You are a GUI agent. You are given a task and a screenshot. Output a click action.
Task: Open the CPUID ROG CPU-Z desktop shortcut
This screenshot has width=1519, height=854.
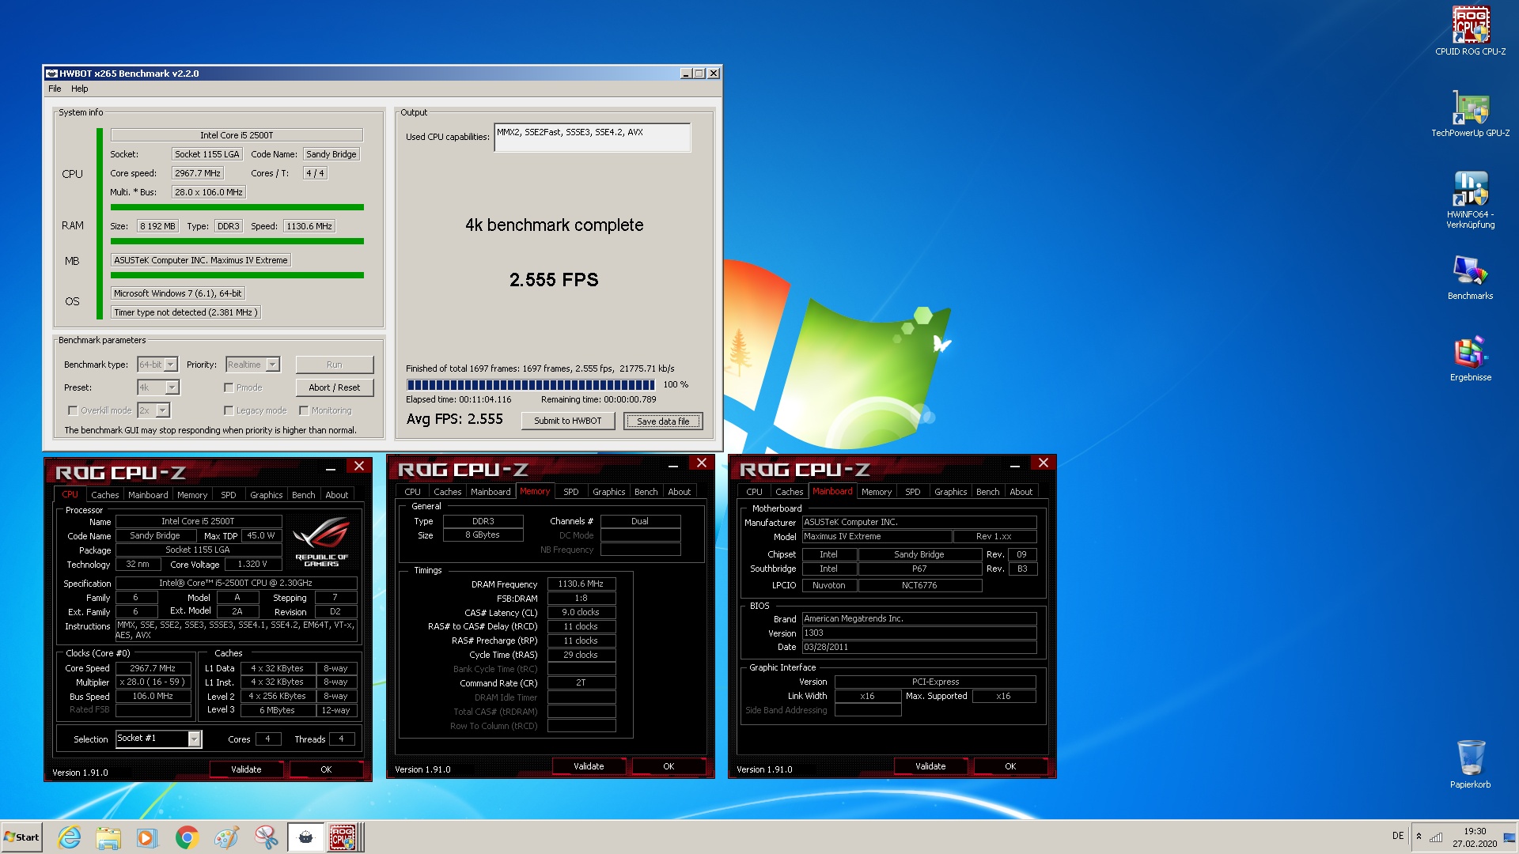tap(1470, 32)
